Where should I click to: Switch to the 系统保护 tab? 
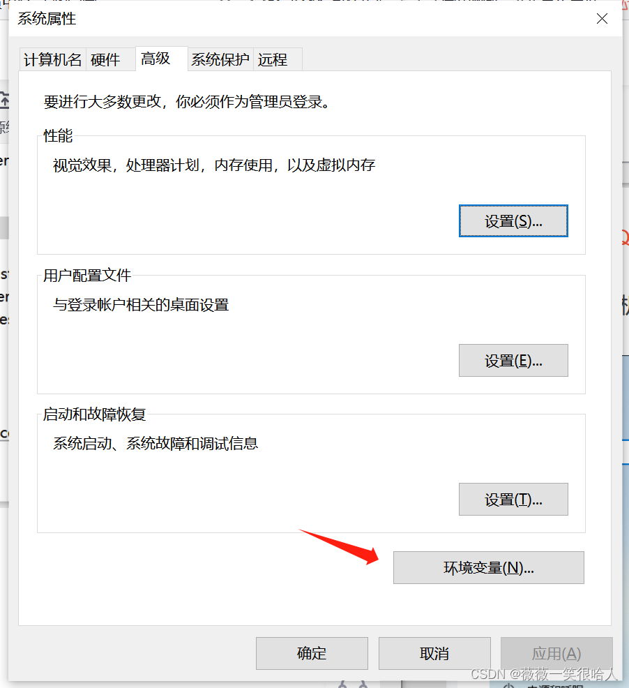(x=220, y=59)
